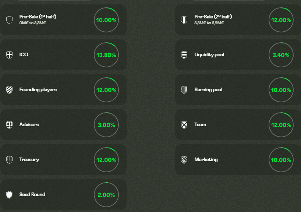The width and height of the screenshot is (301, 212).
Task: Click the Burning pool vertical-striped shield icon
Action: coord(184,90)
